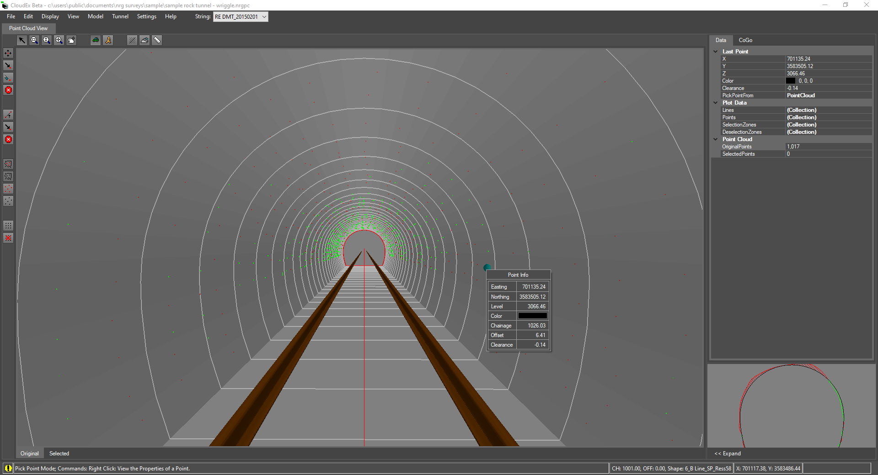Click the DeselectionZones (Collection) value
This screenshot has height=475, width=878.
point(829,132)
